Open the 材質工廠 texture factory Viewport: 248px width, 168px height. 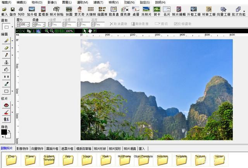[x=209, y=11]
